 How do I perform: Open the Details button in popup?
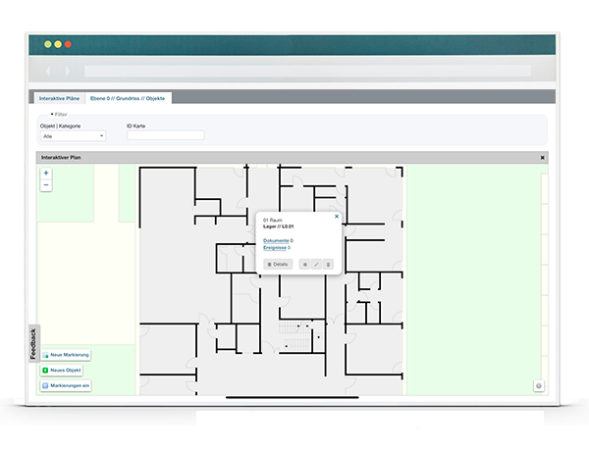click(278, 264)
